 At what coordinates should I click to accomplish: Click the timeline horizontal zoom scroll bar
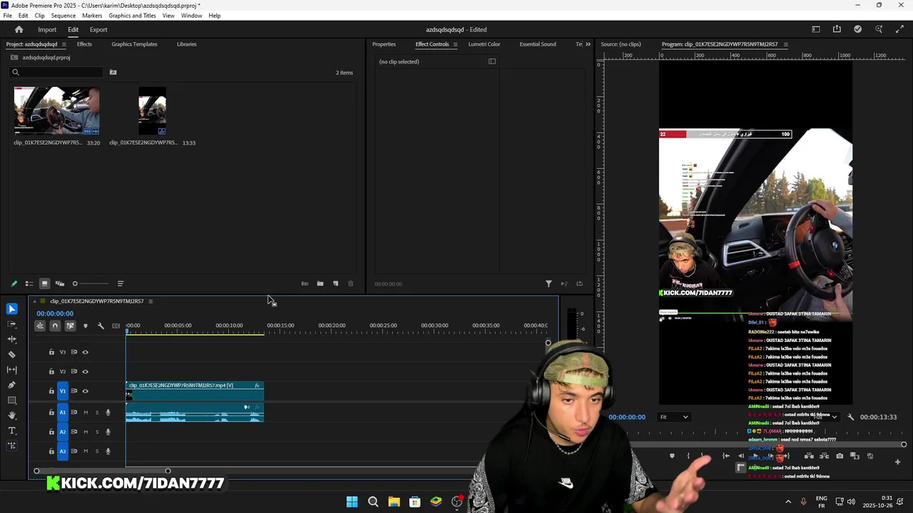click(x=102, y=470)
